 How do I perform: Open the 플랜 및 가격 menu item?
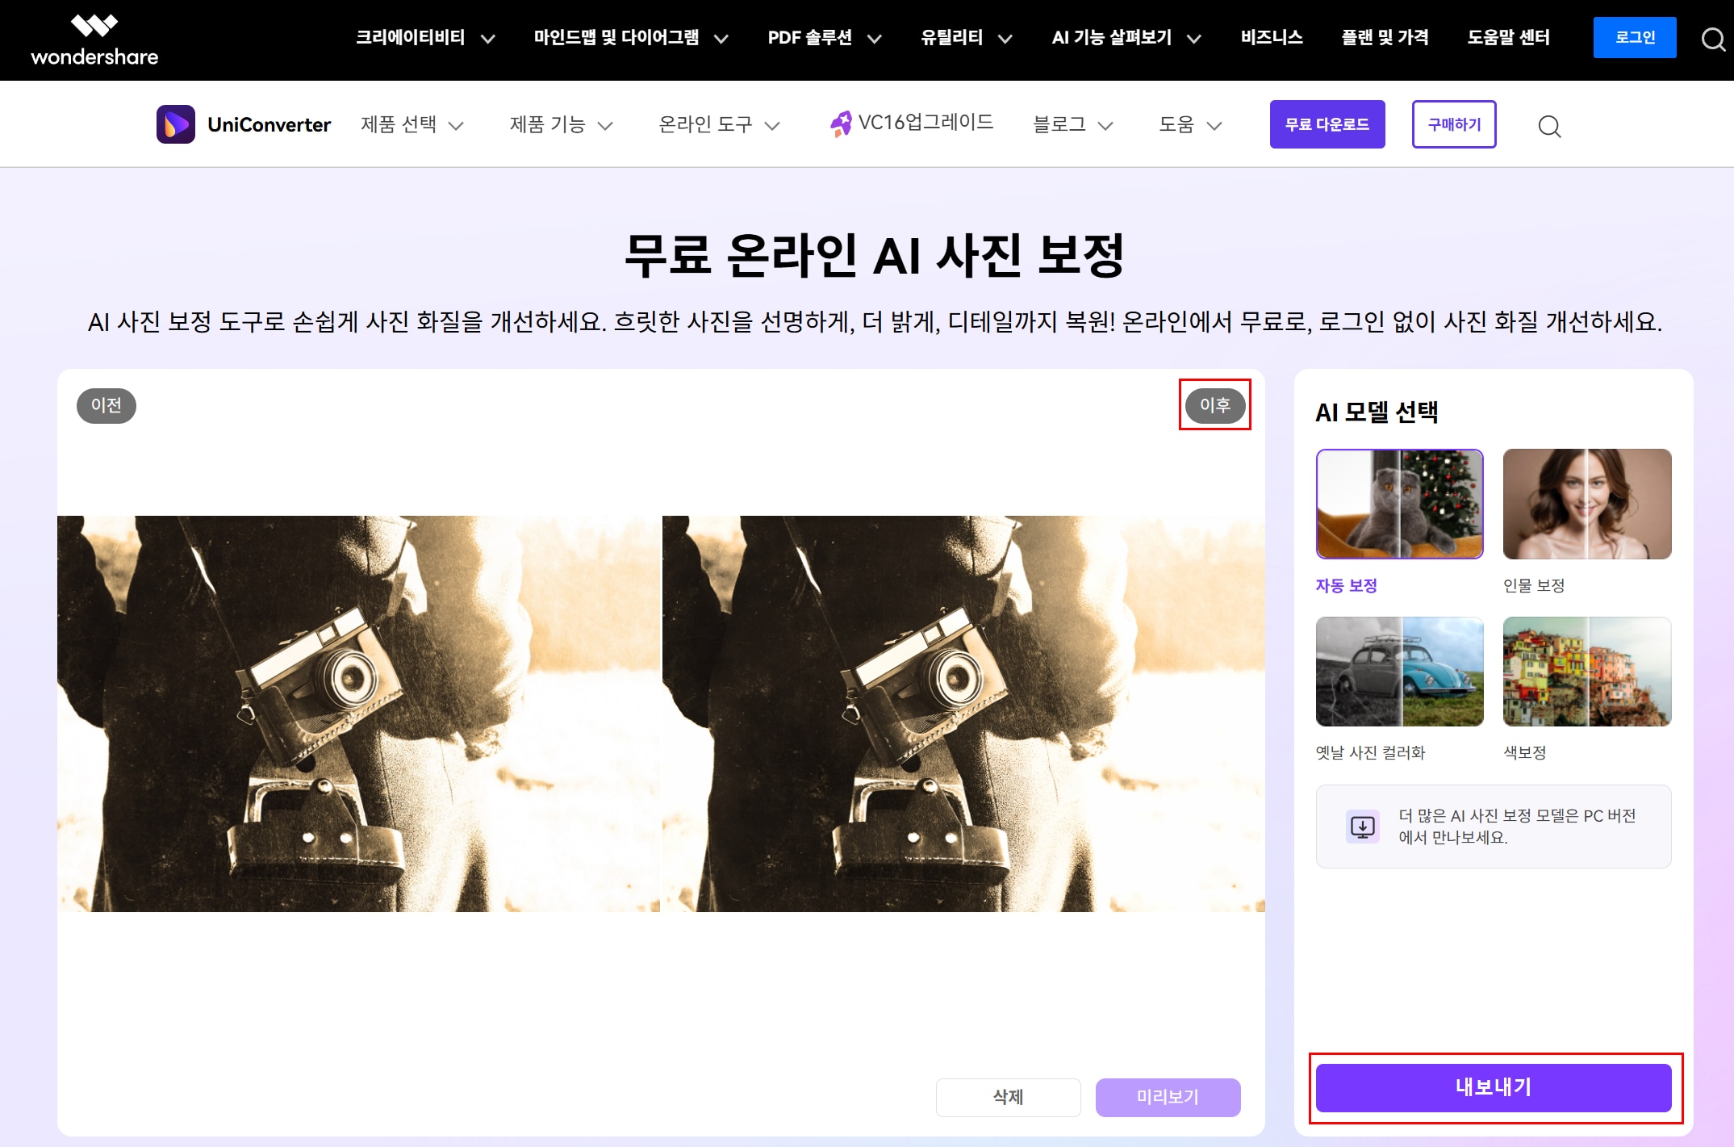tap(1384, 38)
